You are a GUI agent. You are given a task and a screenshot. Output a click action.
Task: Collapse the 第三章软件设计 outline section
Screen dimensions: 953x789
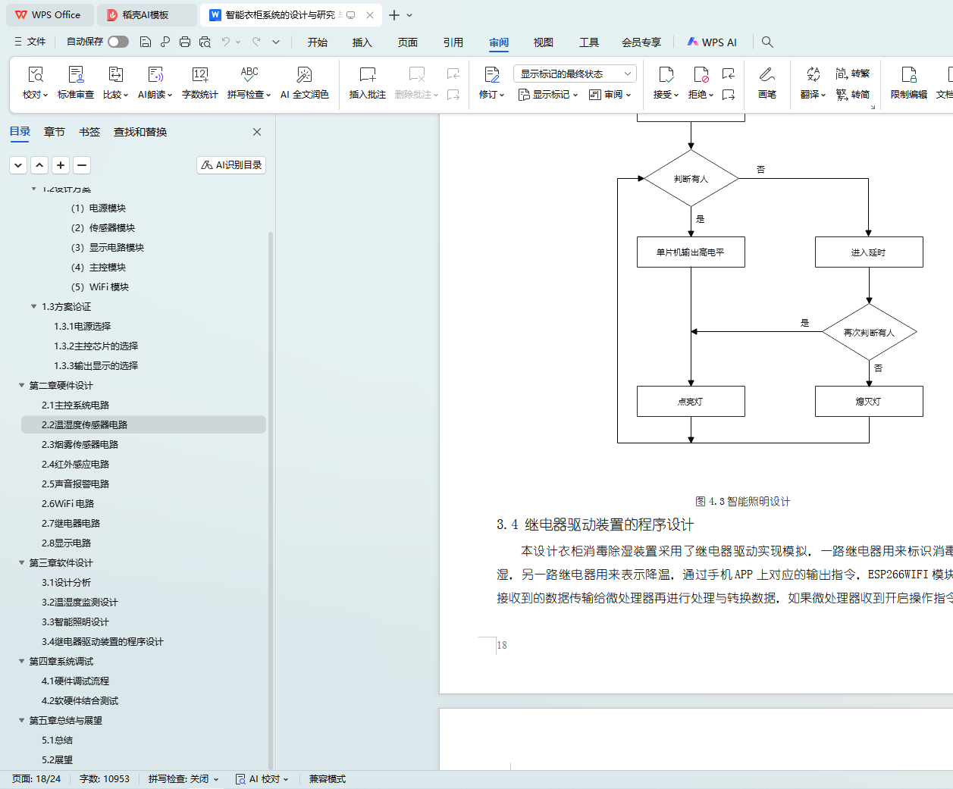[22, 562]
